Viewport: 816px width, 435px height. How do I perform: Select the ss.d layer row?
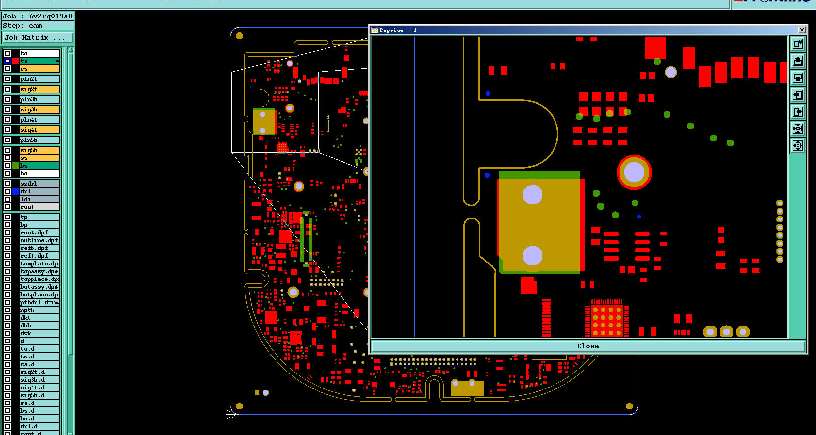pos(39,403)
